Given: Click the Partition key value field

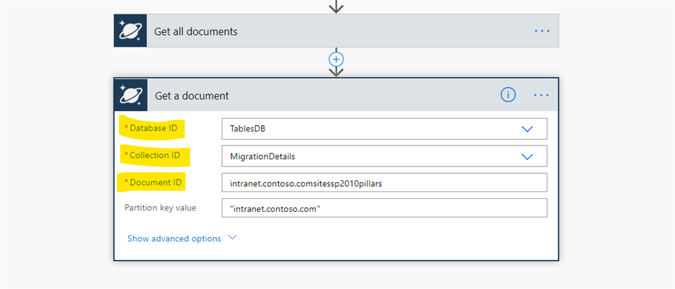Looking at the screenshot, I should 384,208.
